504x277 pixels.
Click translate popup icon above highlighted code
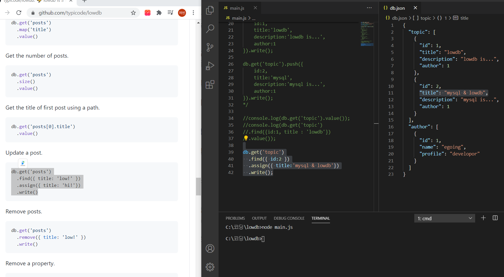[23, 163]
